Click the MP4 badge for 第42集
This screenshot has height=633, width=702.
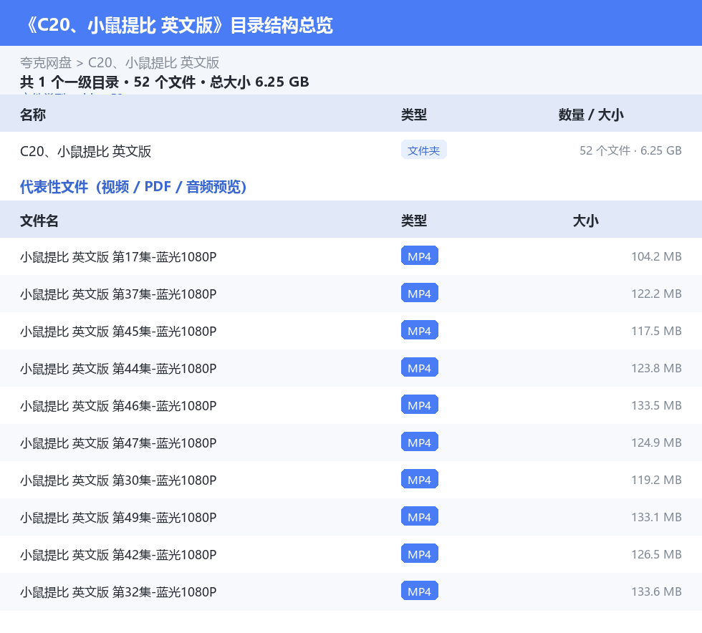(420, 554)
